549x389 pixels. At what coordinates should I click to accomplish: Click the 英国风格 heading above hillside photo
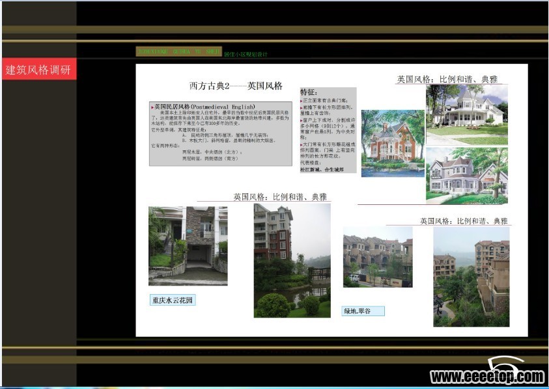pos(464,221)
